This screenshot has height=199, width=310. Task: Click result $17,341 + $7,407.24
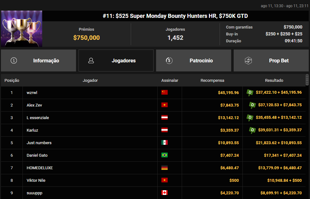tap(283, 155)
